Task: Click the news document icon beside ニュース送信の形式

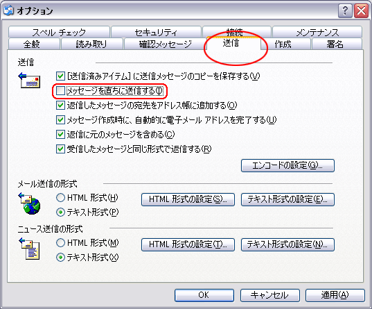Action: 29,249
